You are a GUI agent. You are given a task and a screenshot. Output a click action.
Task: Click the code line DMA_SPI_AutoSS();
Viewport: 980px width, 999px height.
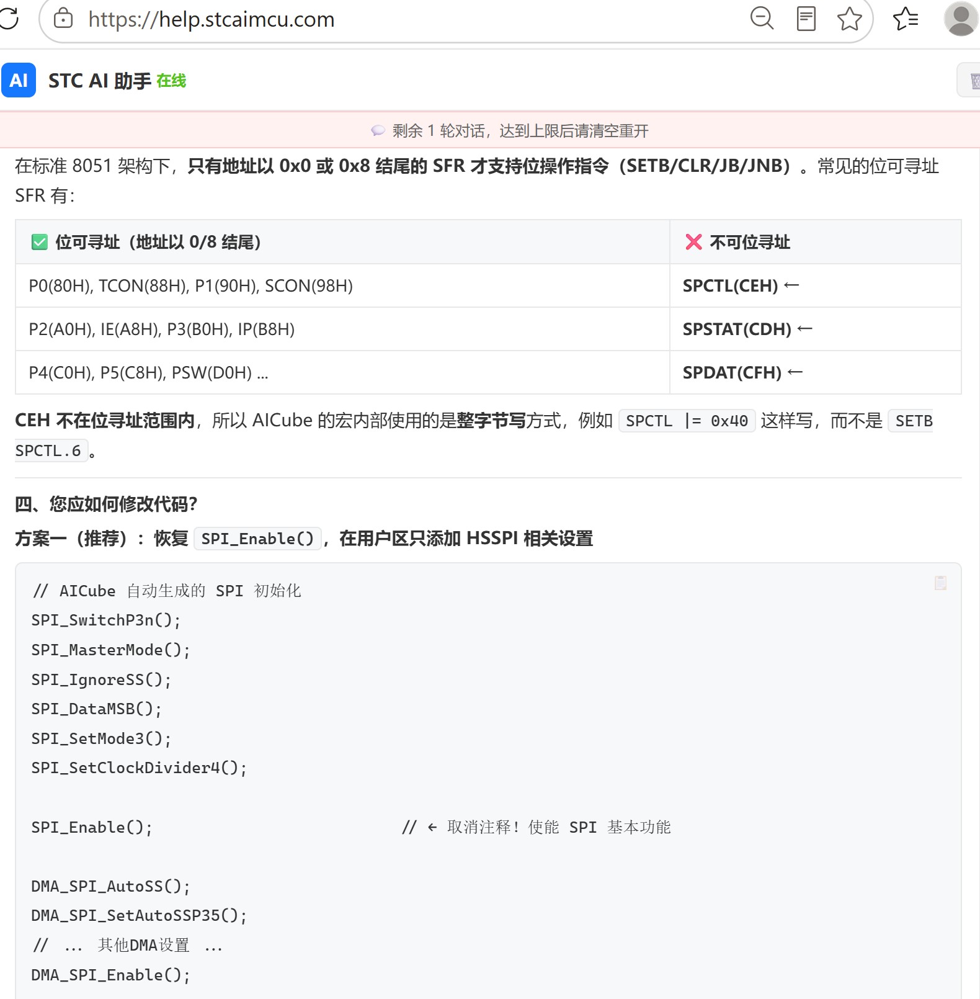click(x=110, y=886)
